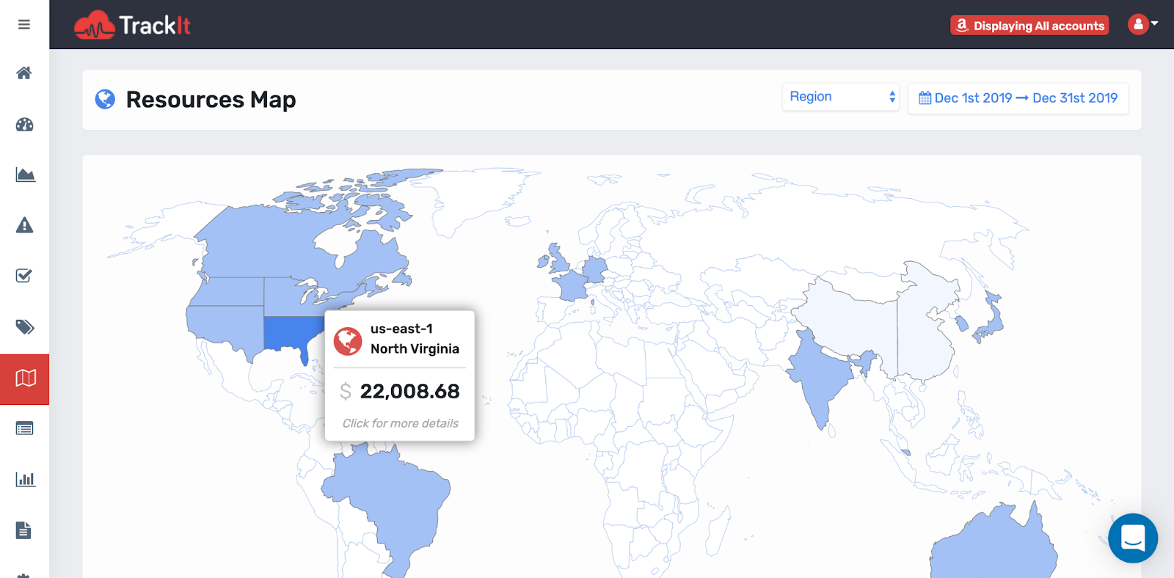
Task: Open the Home page icon
Action: pos(24,73)
